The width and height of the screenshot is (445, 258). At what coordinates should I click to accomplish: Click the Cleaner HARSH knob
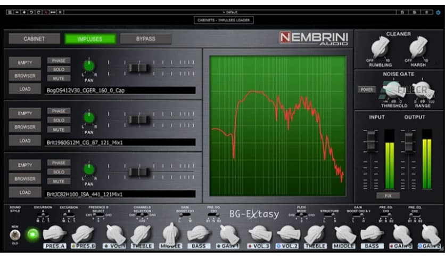tap(418, 48)
